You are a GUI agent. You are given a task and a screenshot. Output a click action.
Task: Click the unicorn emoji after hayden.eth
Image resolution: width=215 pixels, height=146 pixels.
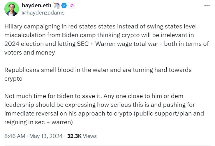pos(57,6)
